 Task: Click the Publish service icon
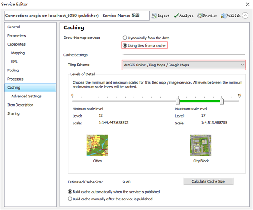(223, 16)
